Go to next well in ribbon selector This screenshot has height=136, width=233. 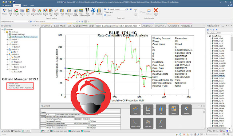pyautogui.click(x=128, y=9)
